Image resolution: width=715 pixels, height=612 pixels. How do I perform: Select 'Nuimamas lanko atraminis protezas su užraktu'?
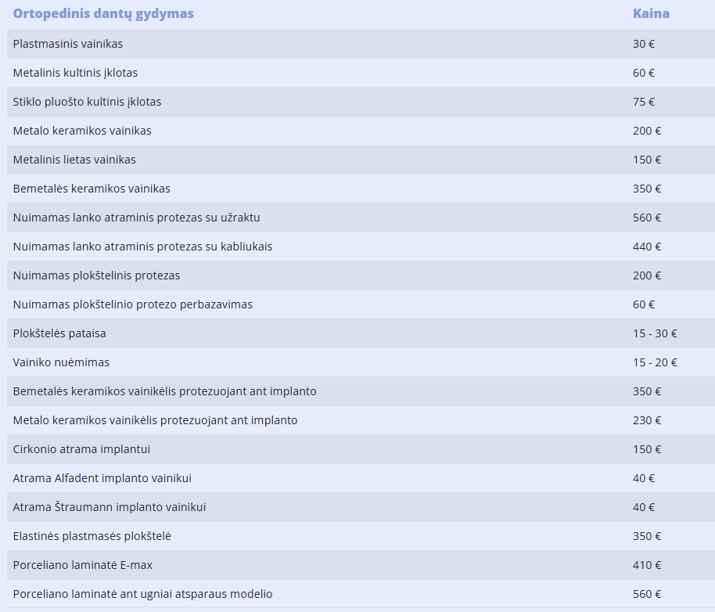pyautogui.click(x=136, y=218)
